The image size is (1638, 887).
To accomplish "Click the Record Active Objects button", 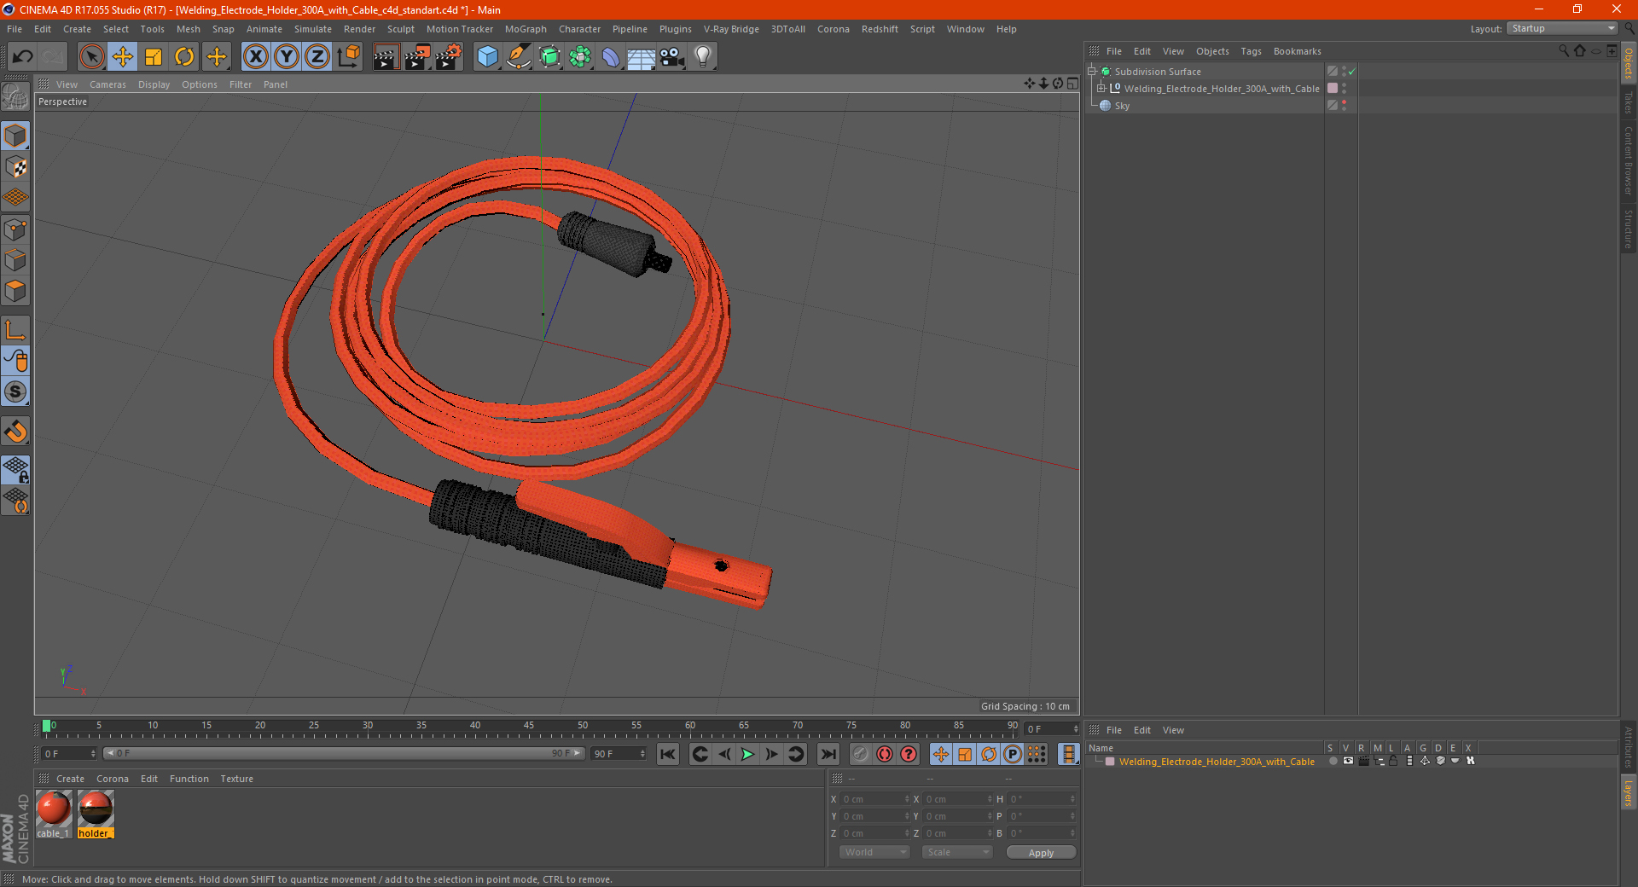I will [x=861, y=754].
